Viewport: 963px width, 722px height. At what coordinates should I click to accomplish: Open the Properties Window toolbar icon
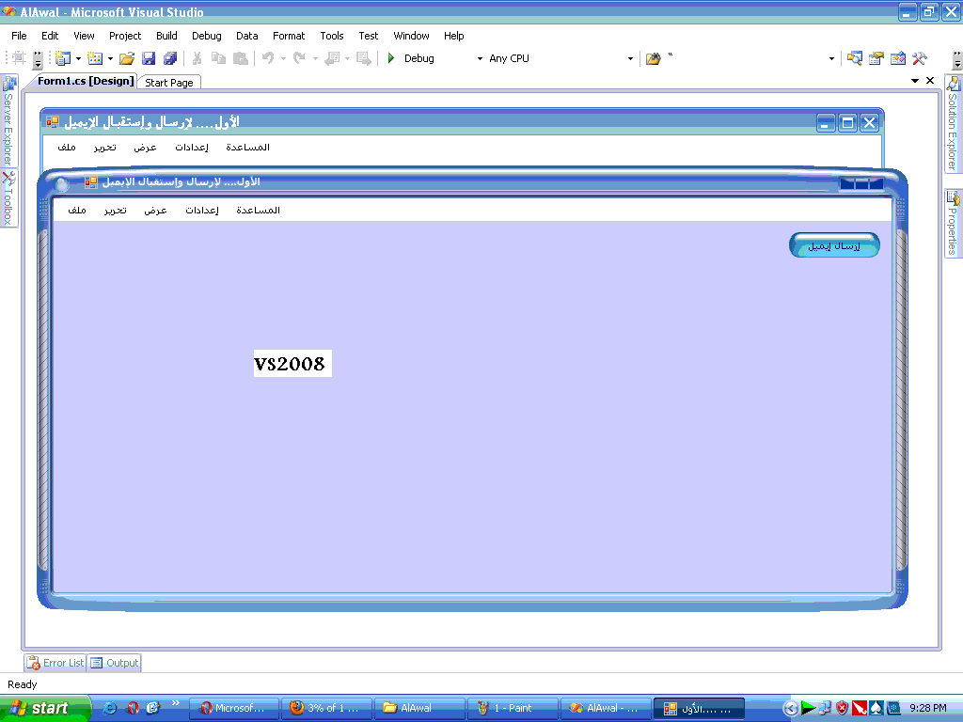(876, 58)
